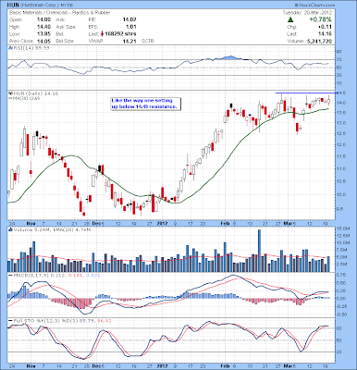Screen dimensions: 357x370
Task: Click the date Tuesday 20-Mar-2012
Action: [x=307, y=13]
